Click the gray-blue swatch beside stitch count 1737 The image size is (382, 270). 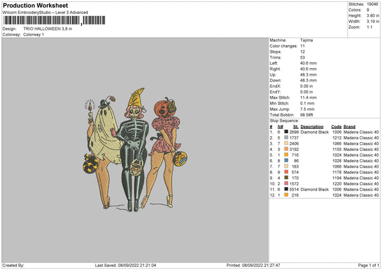[x=286, y=138]
